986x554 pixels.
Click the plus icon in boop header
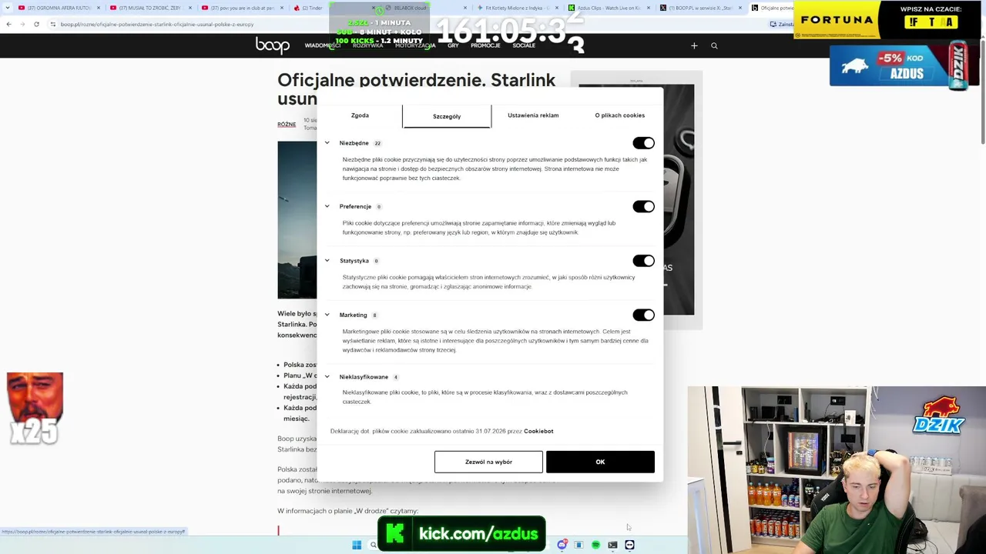click(x=694, y=45)
